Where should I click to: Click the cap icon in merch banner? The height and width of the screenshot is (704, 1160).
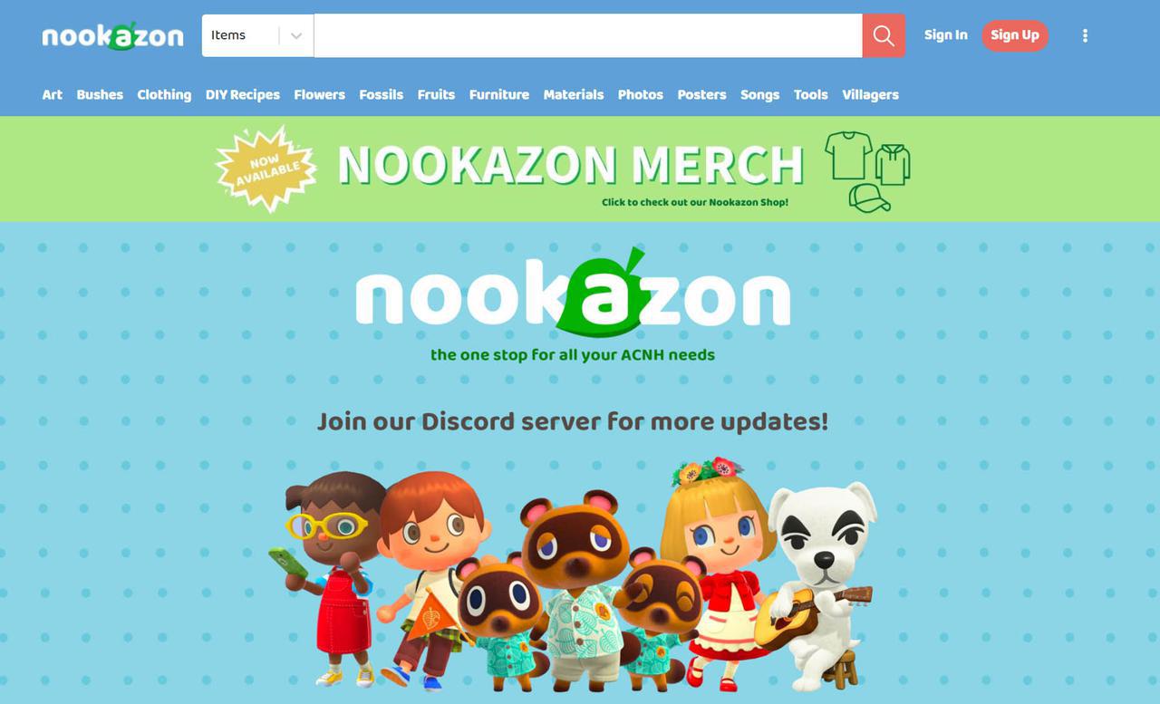[x=869, y=198]
